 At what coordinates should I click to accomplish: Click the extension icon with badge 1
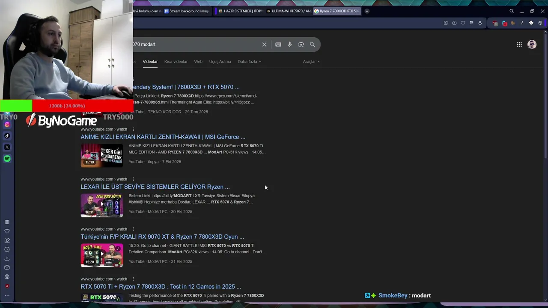pyautogui.click(x=495, y=23)
